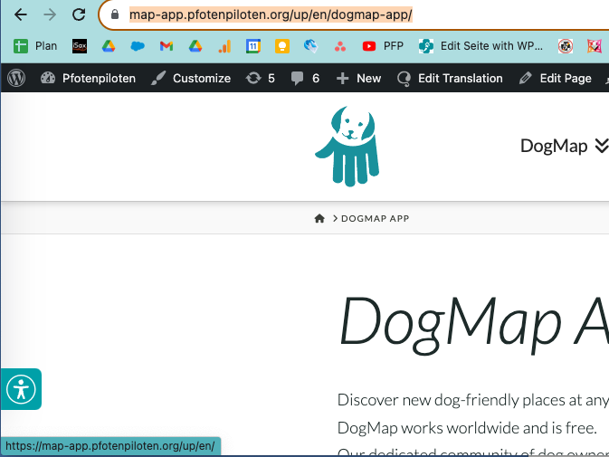Open the 6 comments item
The image size is (609, 457).
(305, 78)
